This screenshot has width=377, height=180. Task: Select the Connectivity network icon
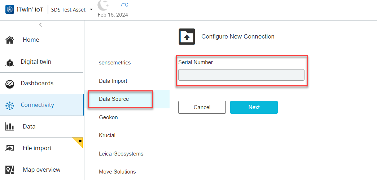point(10,105)
